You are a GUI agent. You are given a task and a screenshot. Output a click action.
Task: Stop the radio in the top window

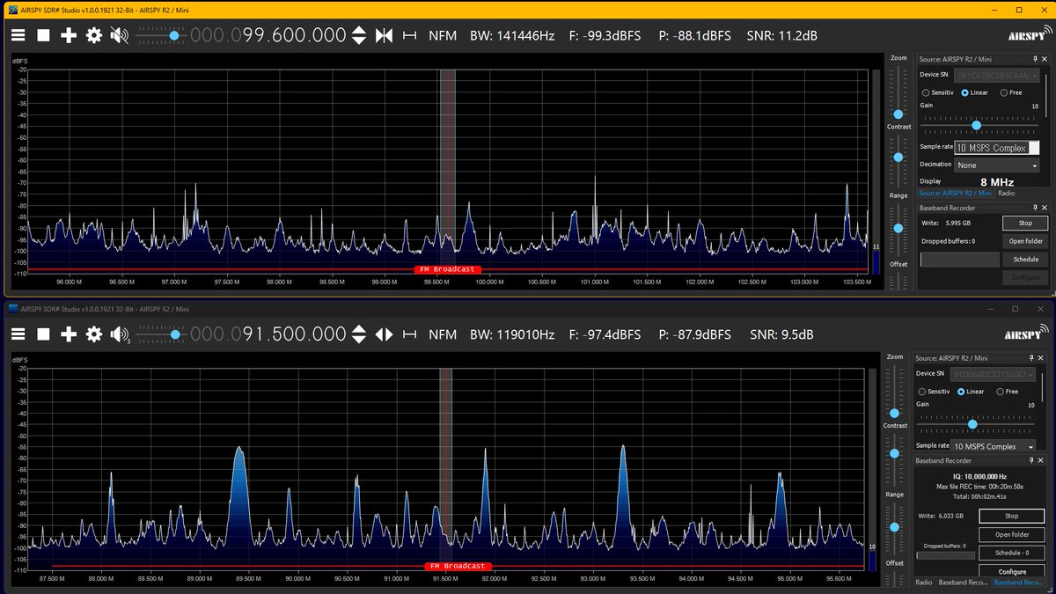pyautogui.click(x=43, y=35)
